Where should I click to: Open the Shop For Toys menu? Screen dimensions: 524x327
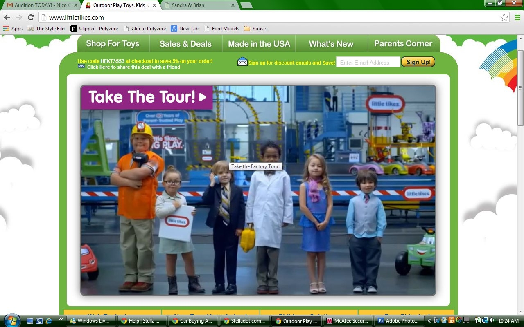coord(113,44)
